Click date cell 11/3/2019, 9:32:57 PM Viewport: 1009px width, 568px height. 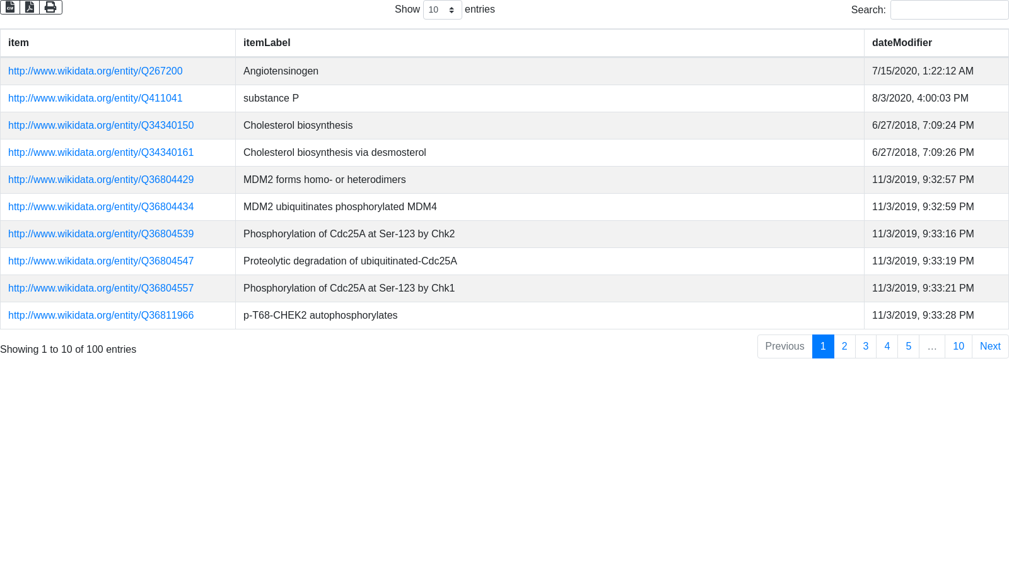coord(936,180)
